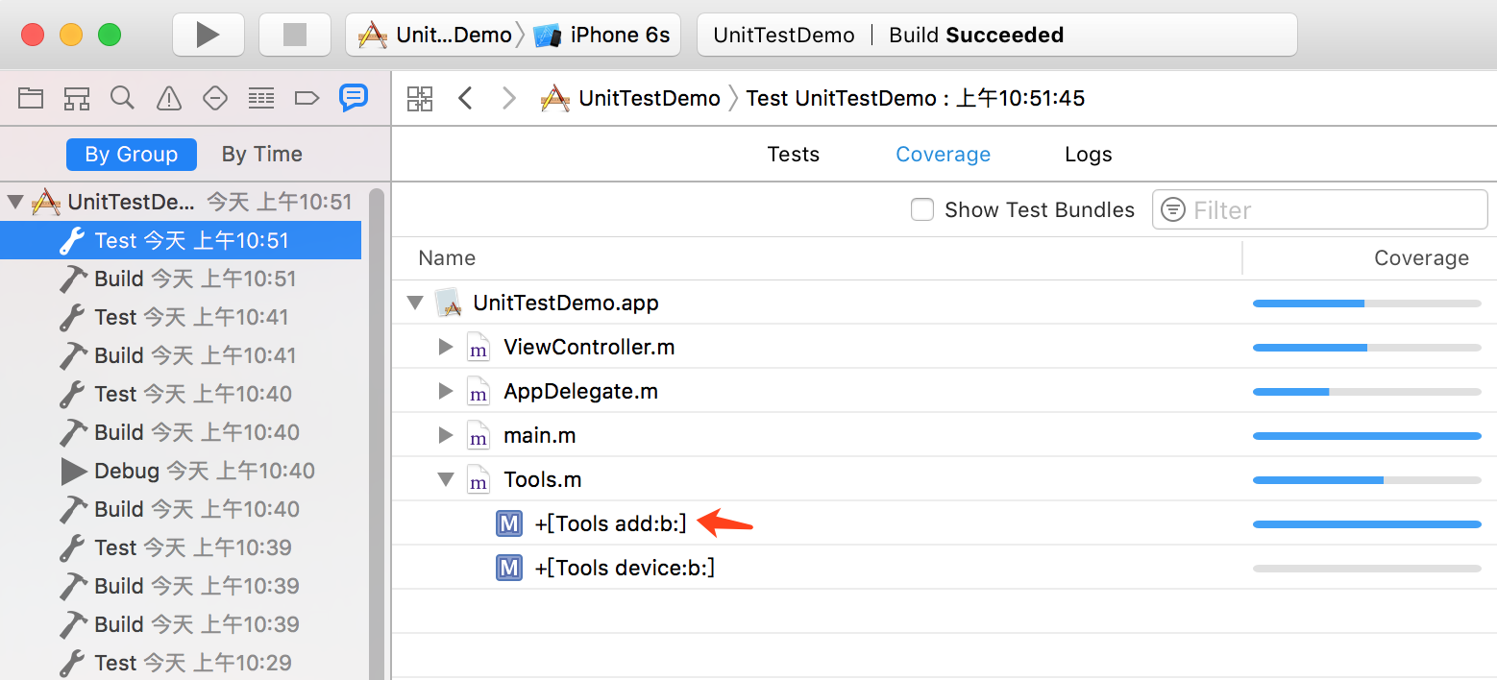Select the Test 上午10:29 report
1497x680 pixels.
coord(181,663)
